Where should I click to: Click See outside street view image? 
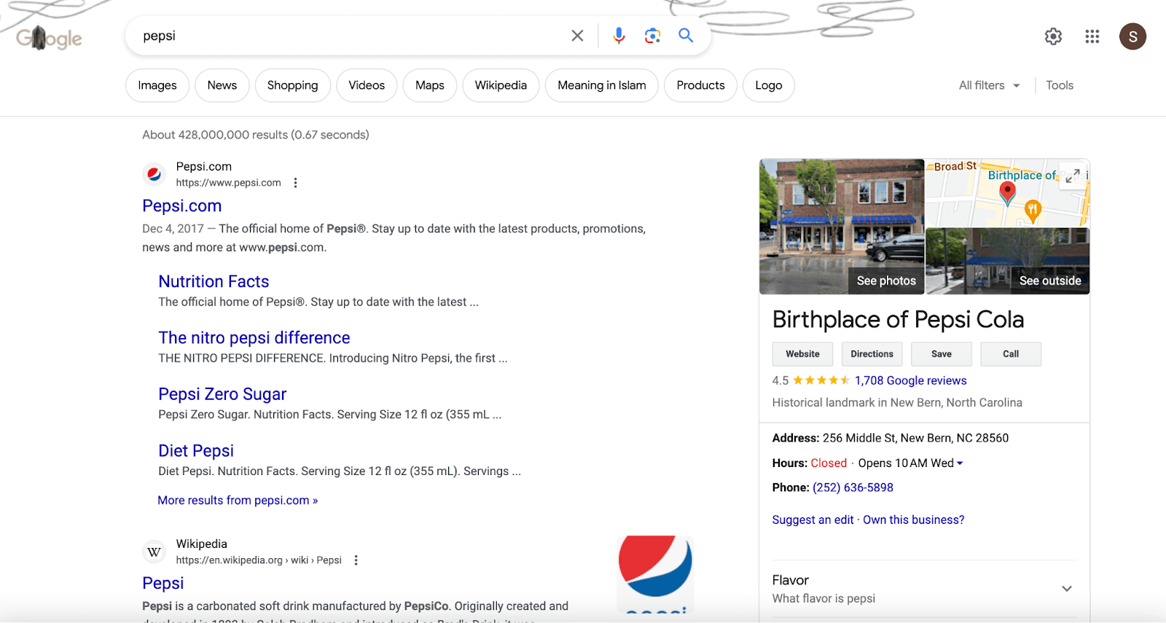pos(1050,281)
